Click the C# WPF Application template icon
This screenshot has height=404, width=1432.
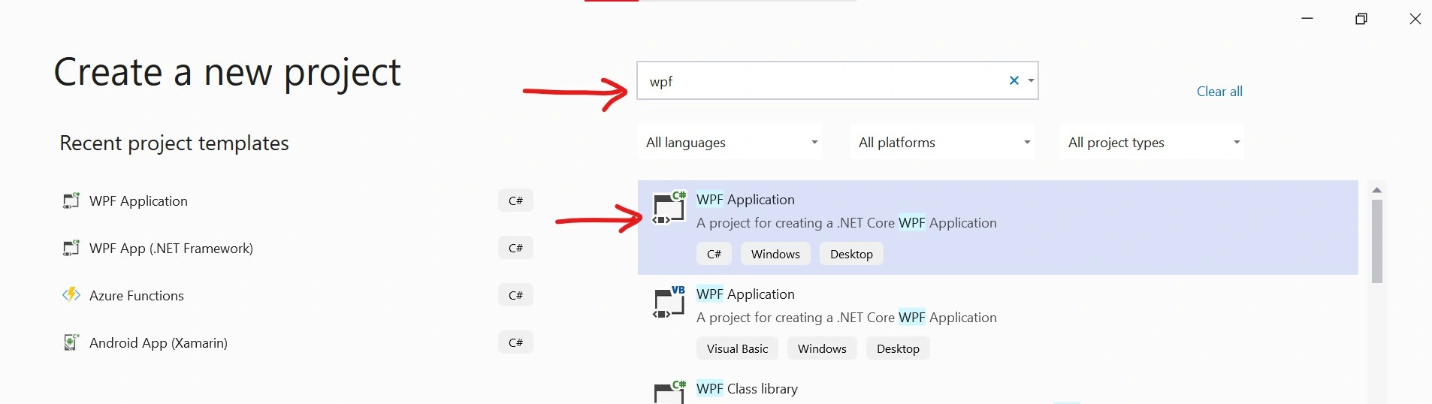[x=669, y=208]
